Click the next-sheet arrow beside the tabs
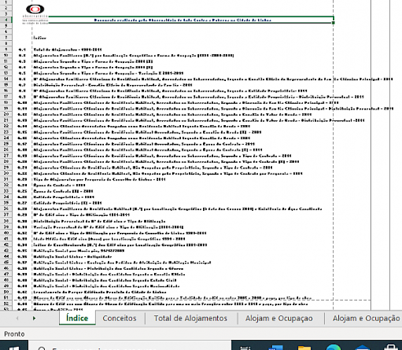The height and width of the screenshot is (350, 402). click(x=34, y=319)
